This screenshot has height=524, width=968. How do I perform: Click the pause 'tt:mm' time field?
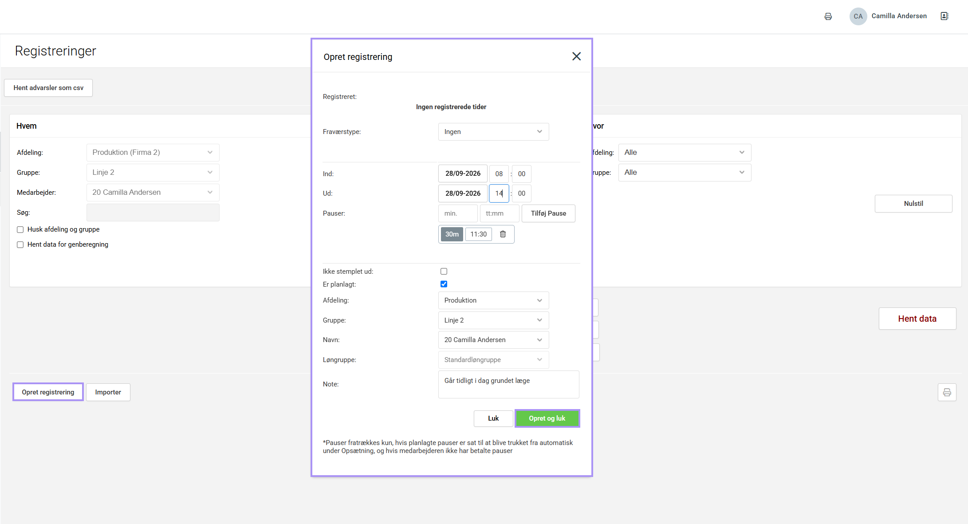coord(500,213)
